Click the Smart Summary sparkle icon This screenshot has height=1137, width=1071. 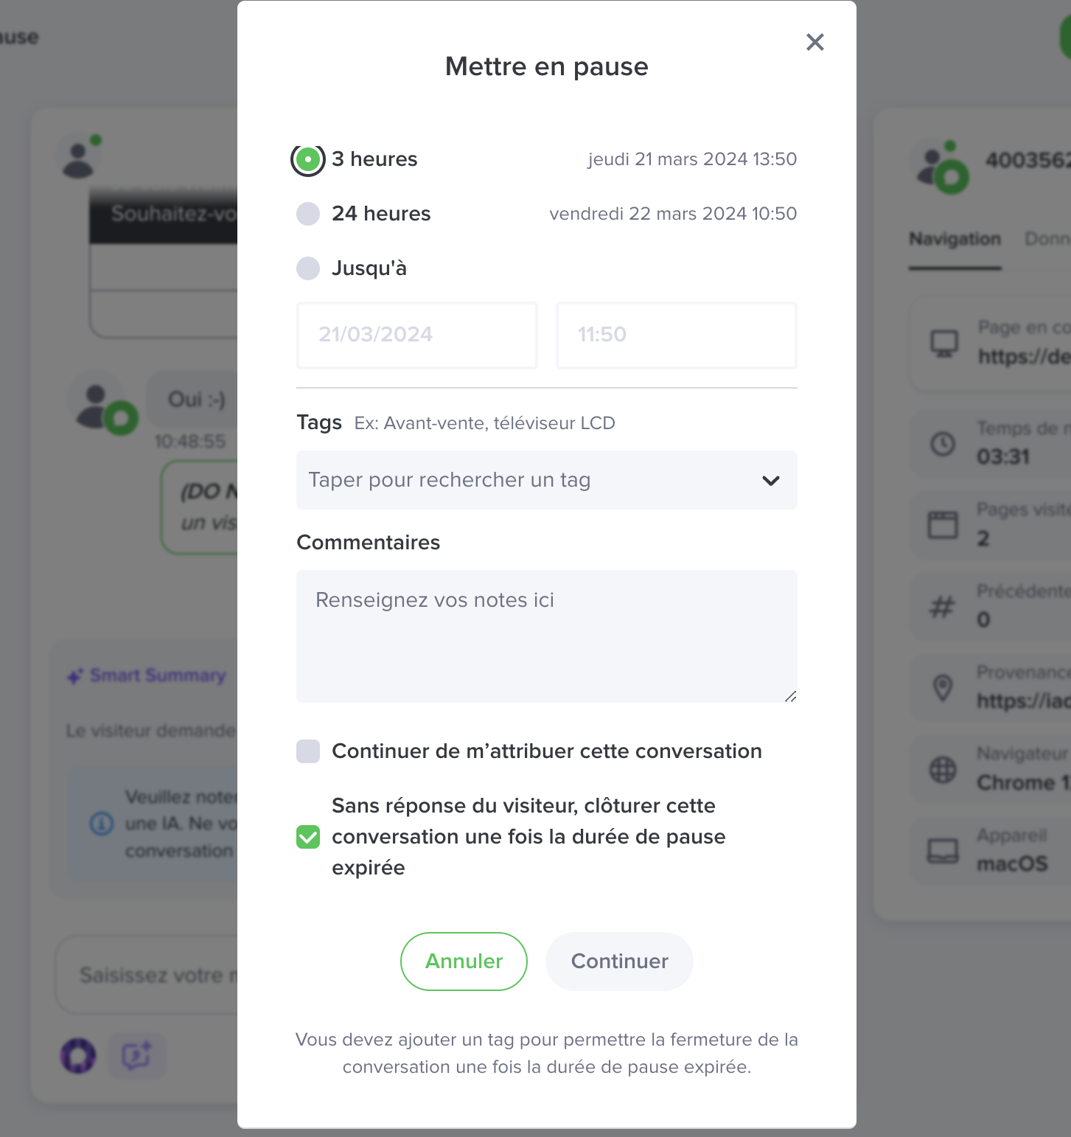coord(75,676)
